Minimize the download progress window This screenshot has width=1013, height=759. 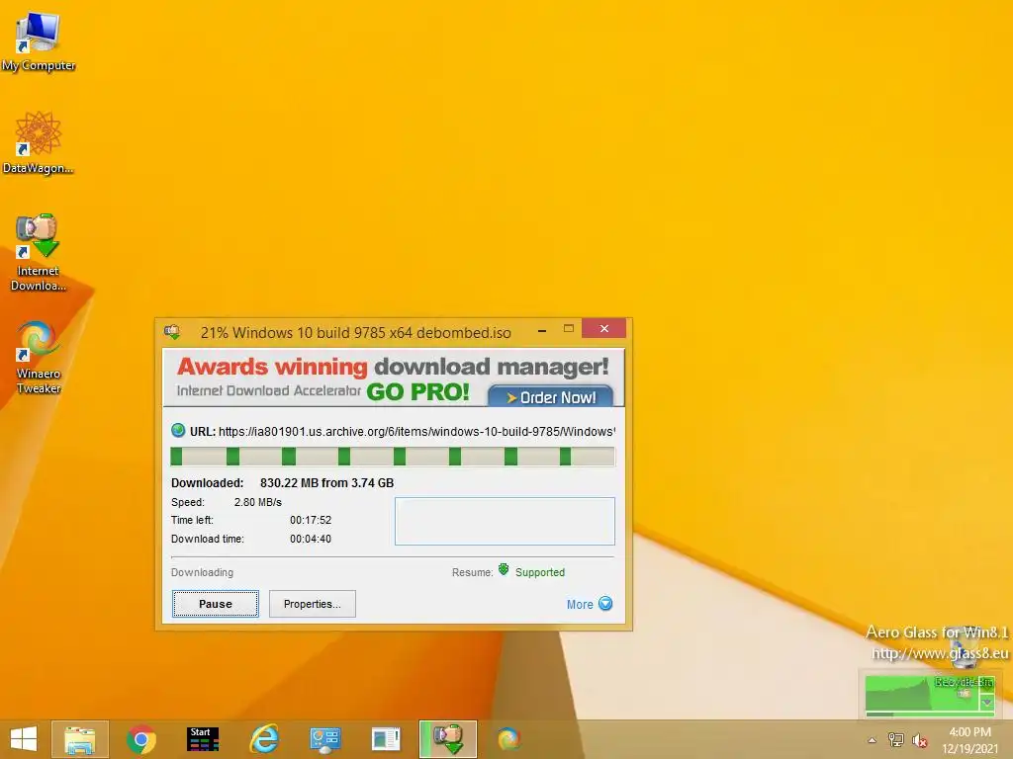point(542,329)
